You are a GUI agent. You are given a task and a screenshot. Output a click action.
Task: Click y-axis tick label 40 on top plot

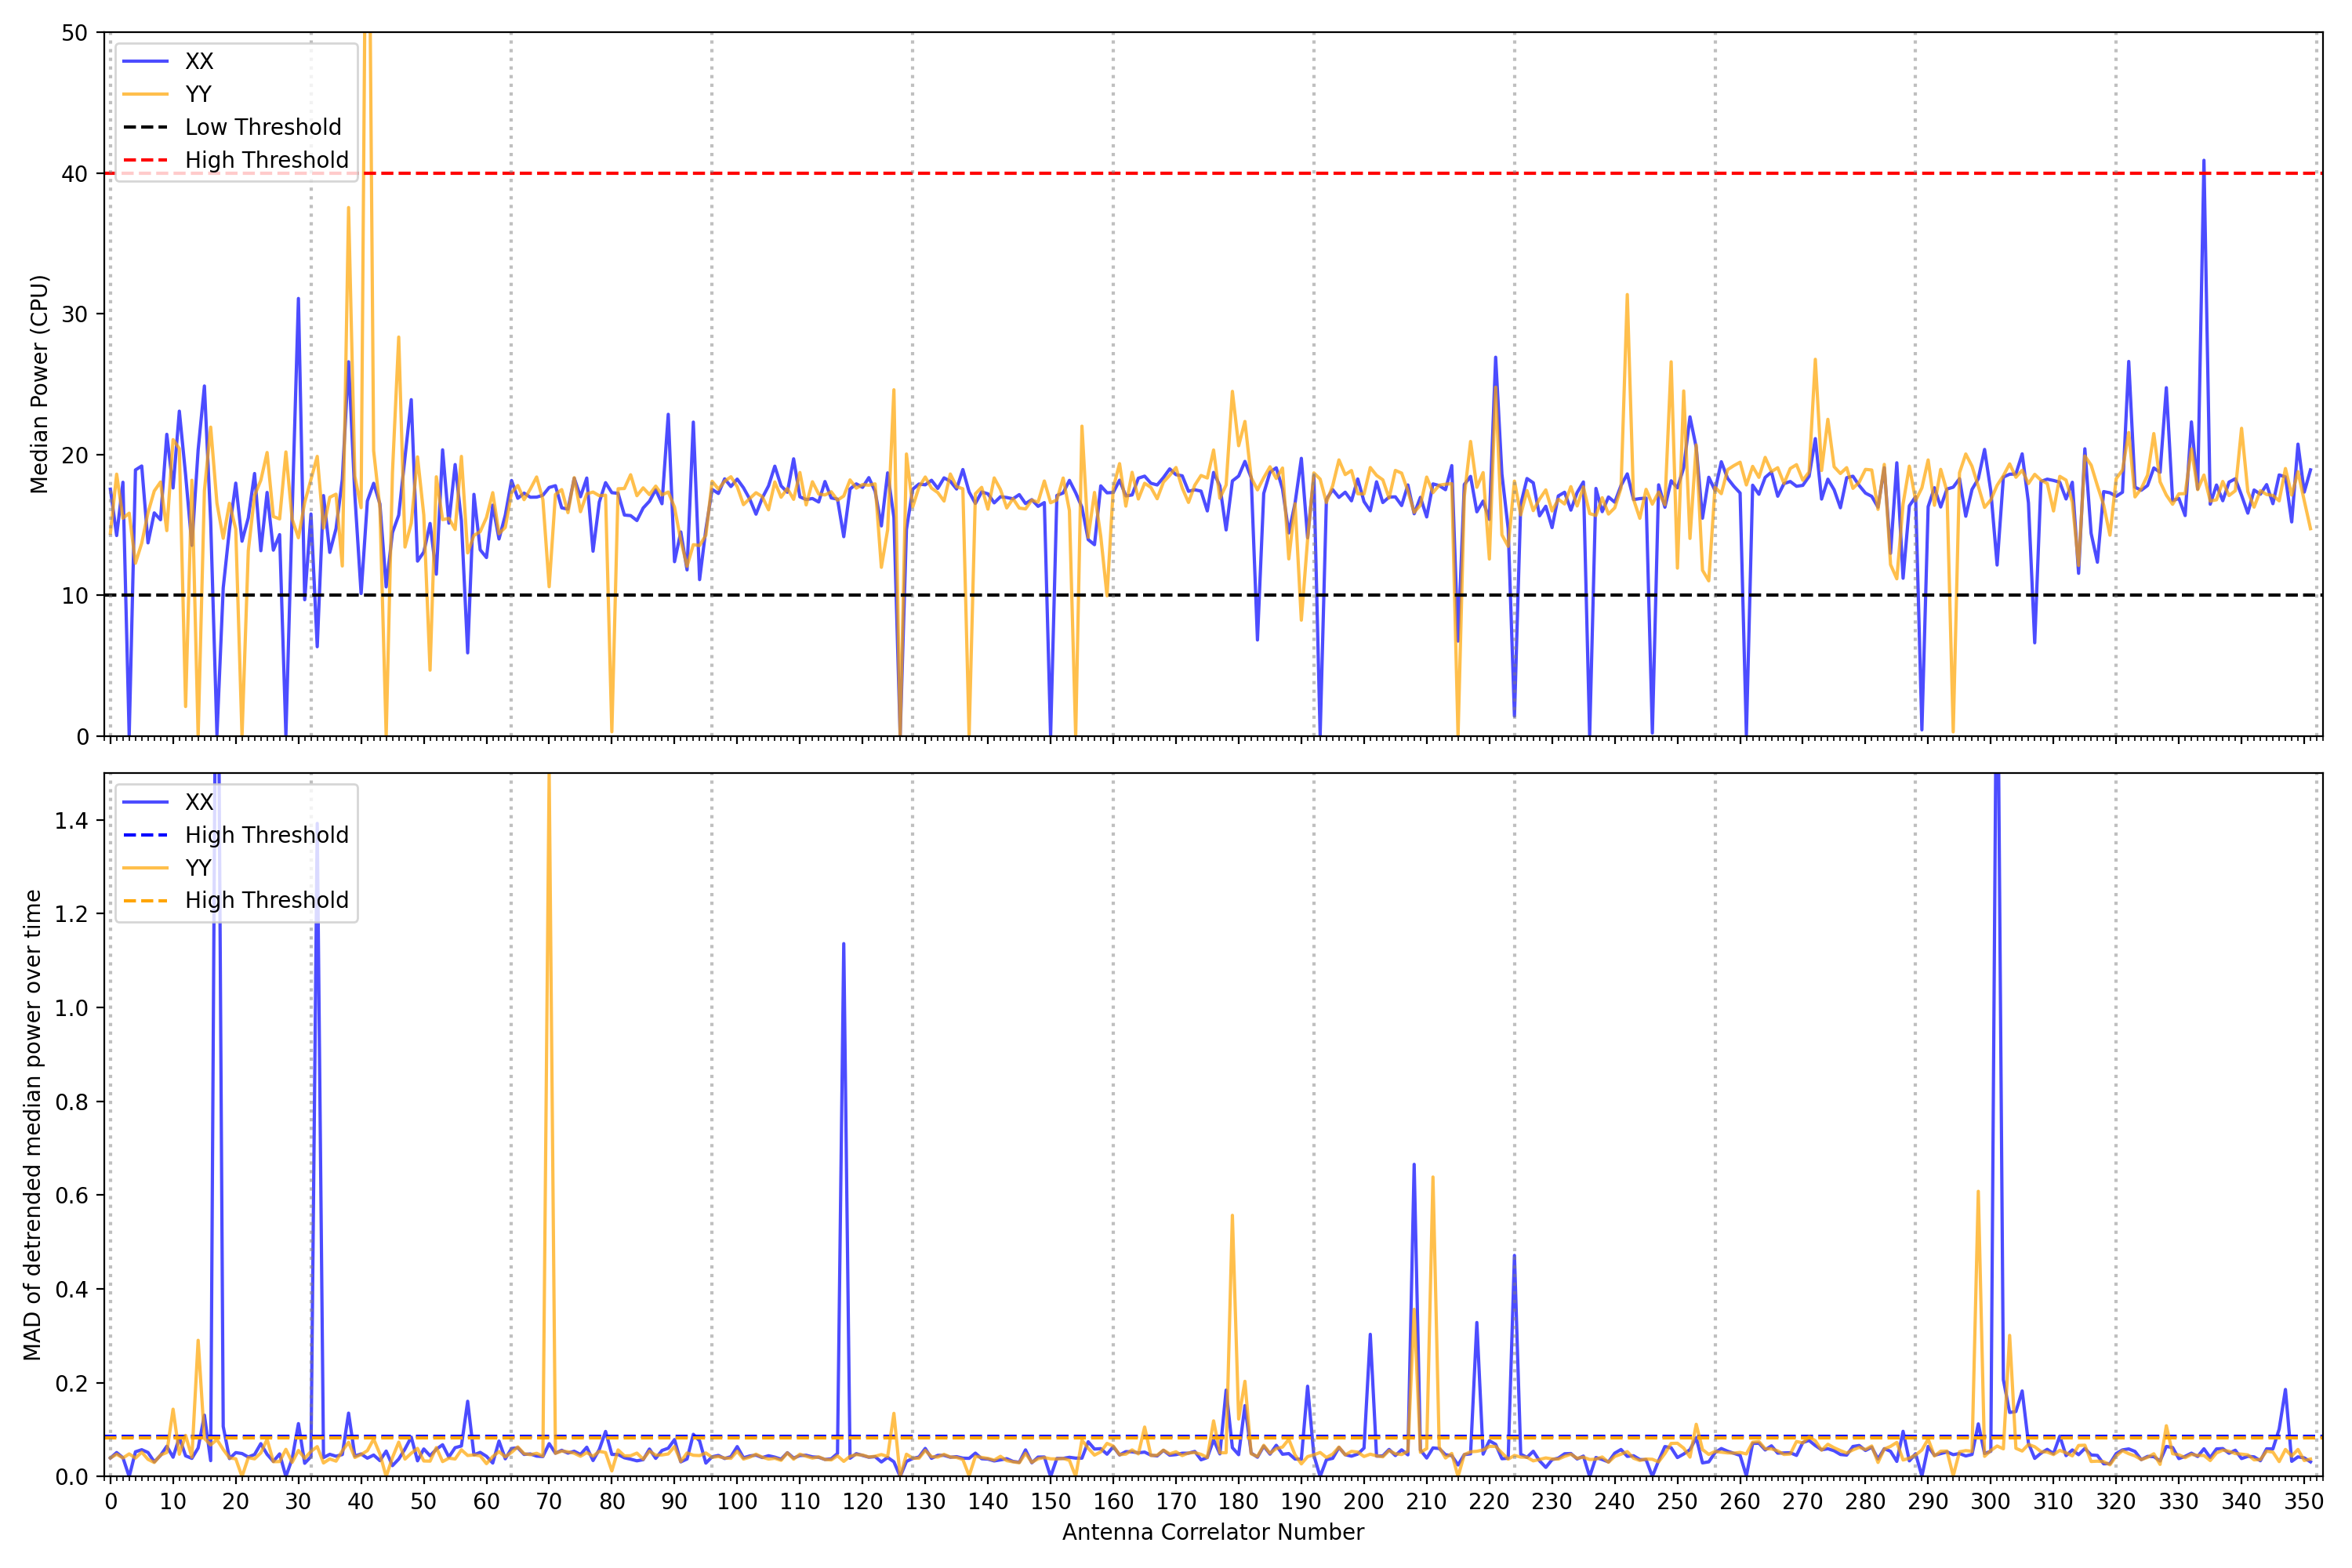[x=75, y=174]
